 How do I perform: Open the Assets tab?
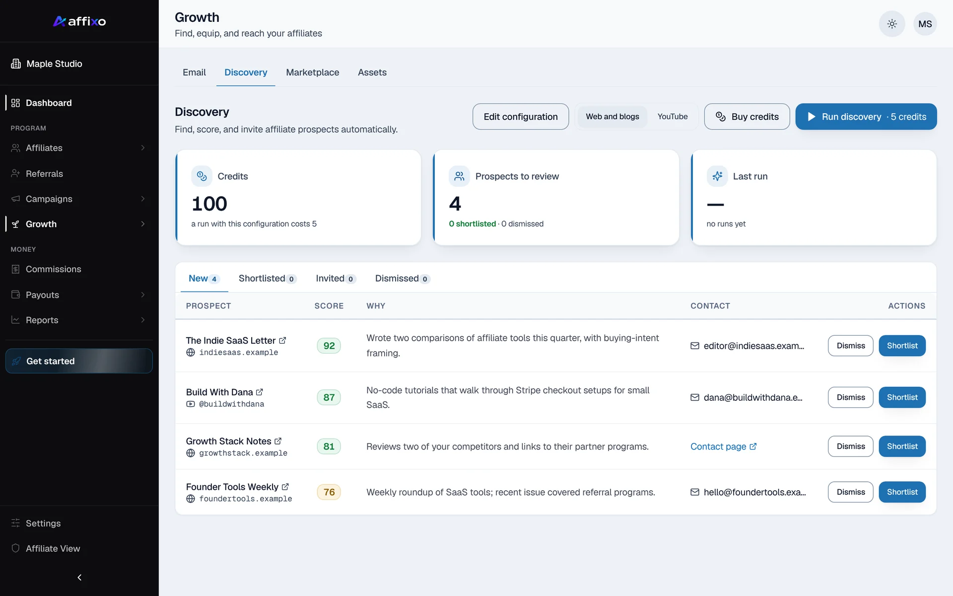pos(372,73)
